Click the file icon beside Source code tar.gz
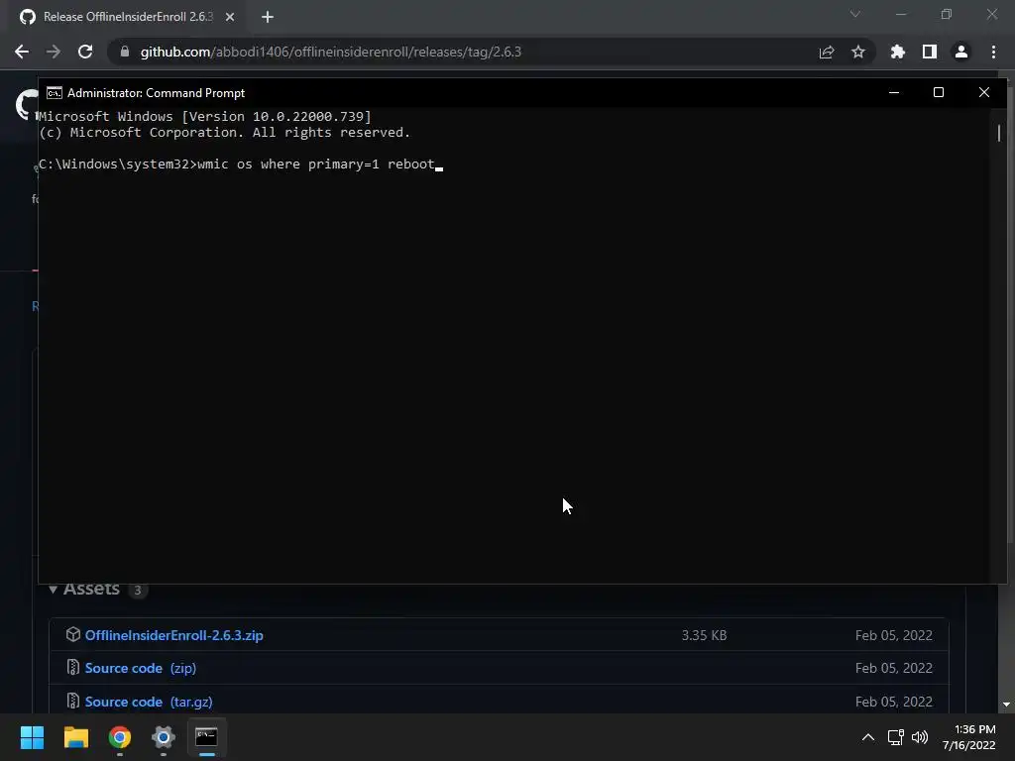This screenshot has height=761, width=1015. click(73, 701)
